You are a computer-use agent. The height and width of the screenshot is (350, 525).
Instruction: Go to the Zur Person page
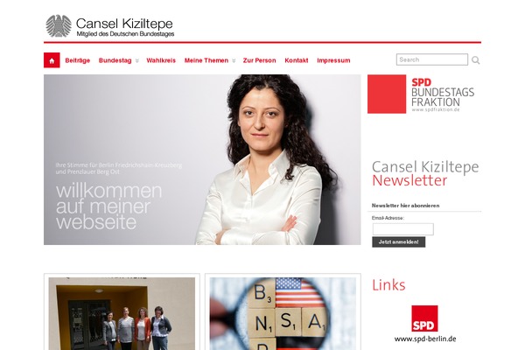click(x=260, y=60)
